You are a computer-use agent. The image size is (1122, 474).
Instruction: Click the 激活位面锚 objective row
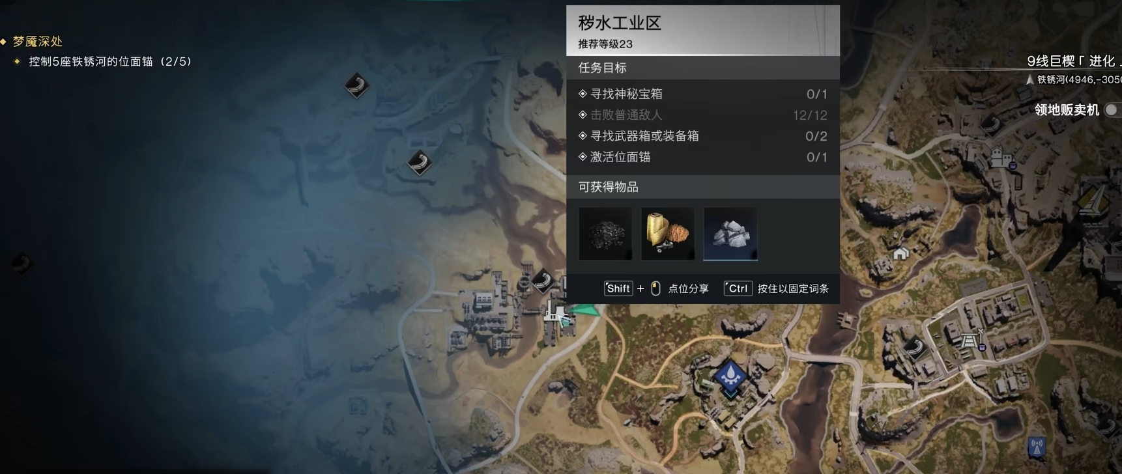coord(703,157)
